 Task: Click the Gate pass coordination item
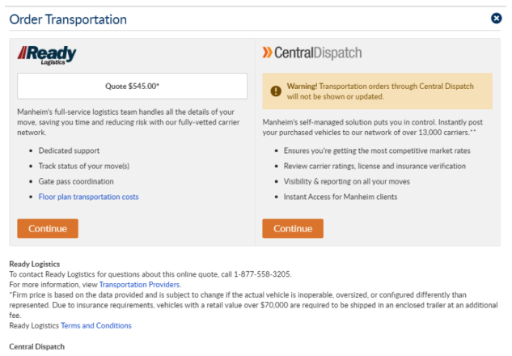[78, 181]
